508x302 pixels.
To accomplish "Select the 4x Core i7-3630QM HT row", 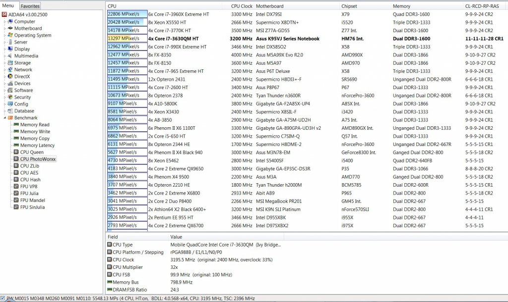I will (307, 39).
